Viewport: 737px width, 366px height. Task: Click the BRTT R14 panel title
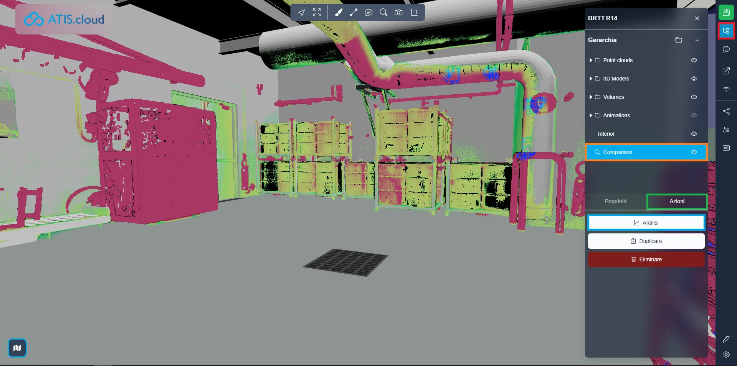pyautogui.click(x=603, y=18)
